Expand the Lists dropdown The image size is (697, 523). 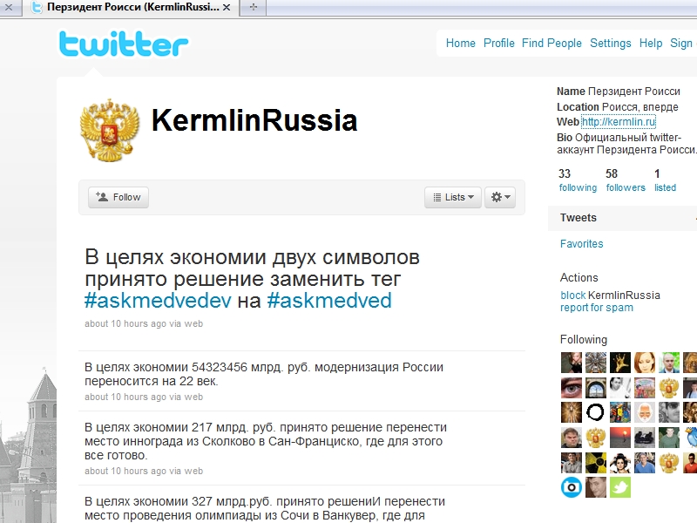pos(453,197)
